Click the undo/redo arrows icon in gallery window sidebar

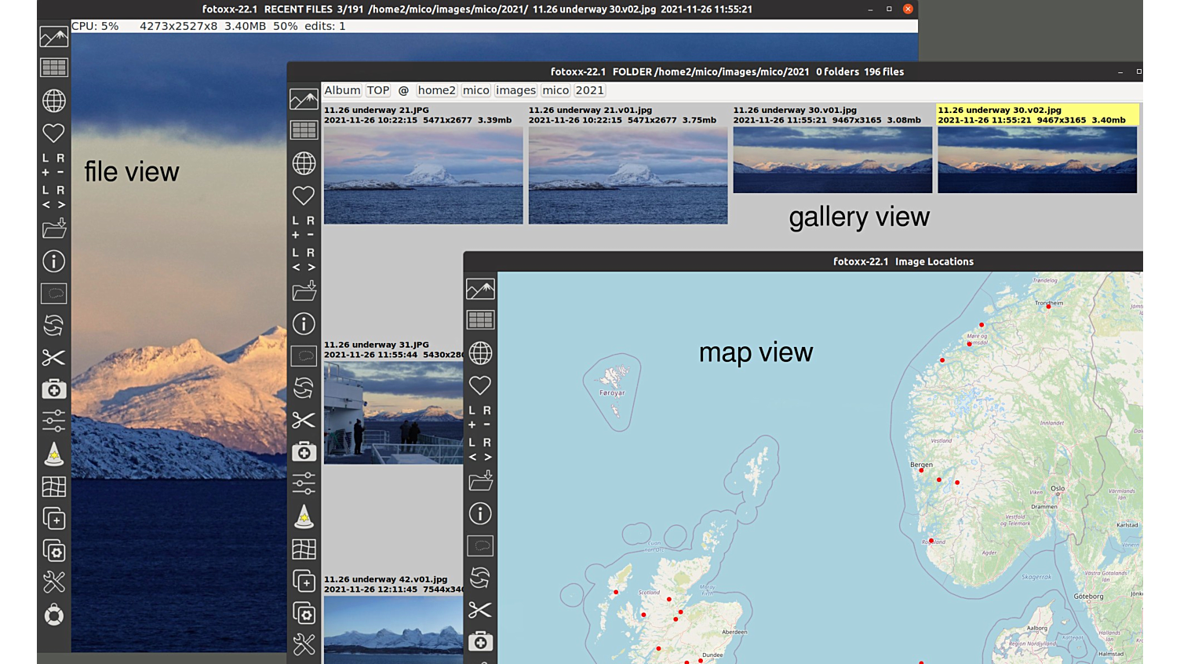pyautogui.click(x=304, y=388)
